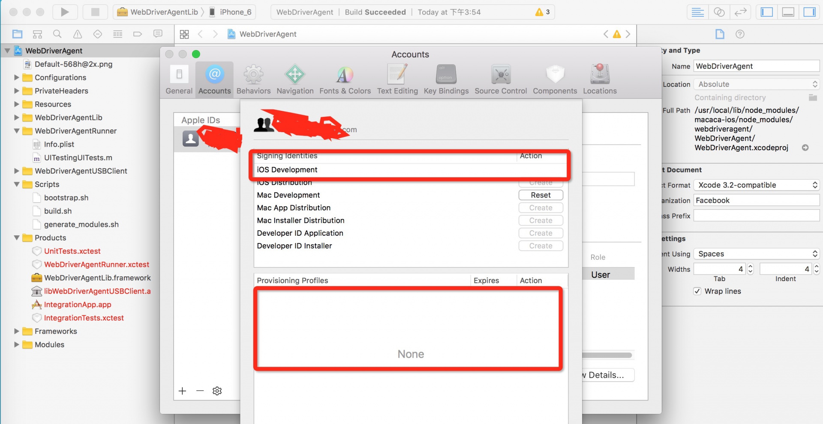Jump to next issue arrow in jump bar

coord(628,34)
